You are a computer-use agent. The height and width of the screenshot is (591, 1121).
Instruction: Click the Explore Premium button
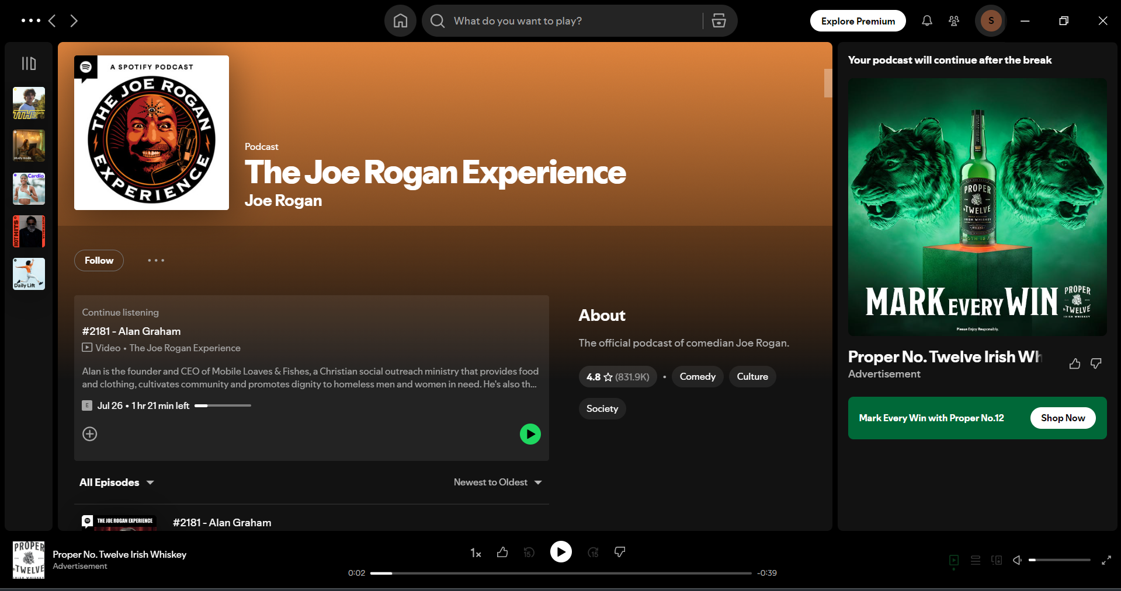[858, 21]
